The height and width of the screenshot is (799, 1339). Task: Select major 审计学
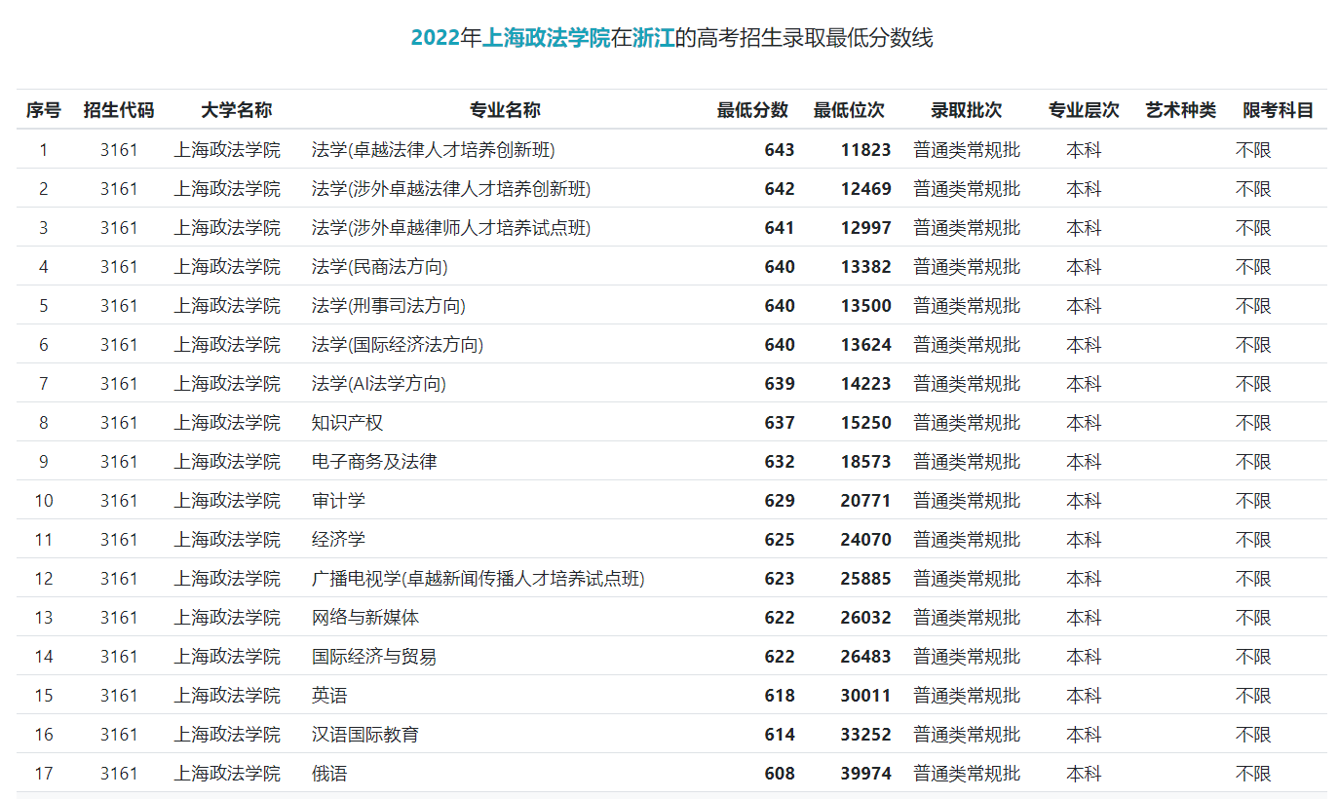(338, 501)
